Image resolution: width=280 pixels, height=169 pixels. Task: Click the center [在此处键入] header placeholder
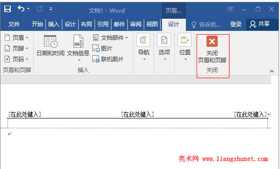[138, 114]
